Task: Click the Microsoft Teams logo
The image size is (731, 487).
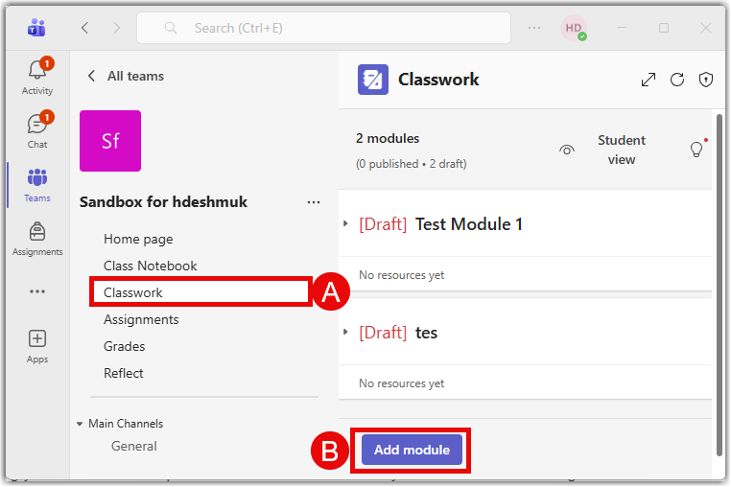Action: pyautogui.click(x=36, y=28)
